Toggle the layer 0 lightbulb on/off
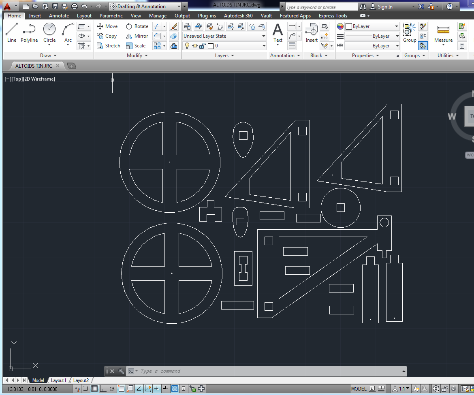Image resolution: width=474 pixels, height=395 pixels. coord(187,46)
